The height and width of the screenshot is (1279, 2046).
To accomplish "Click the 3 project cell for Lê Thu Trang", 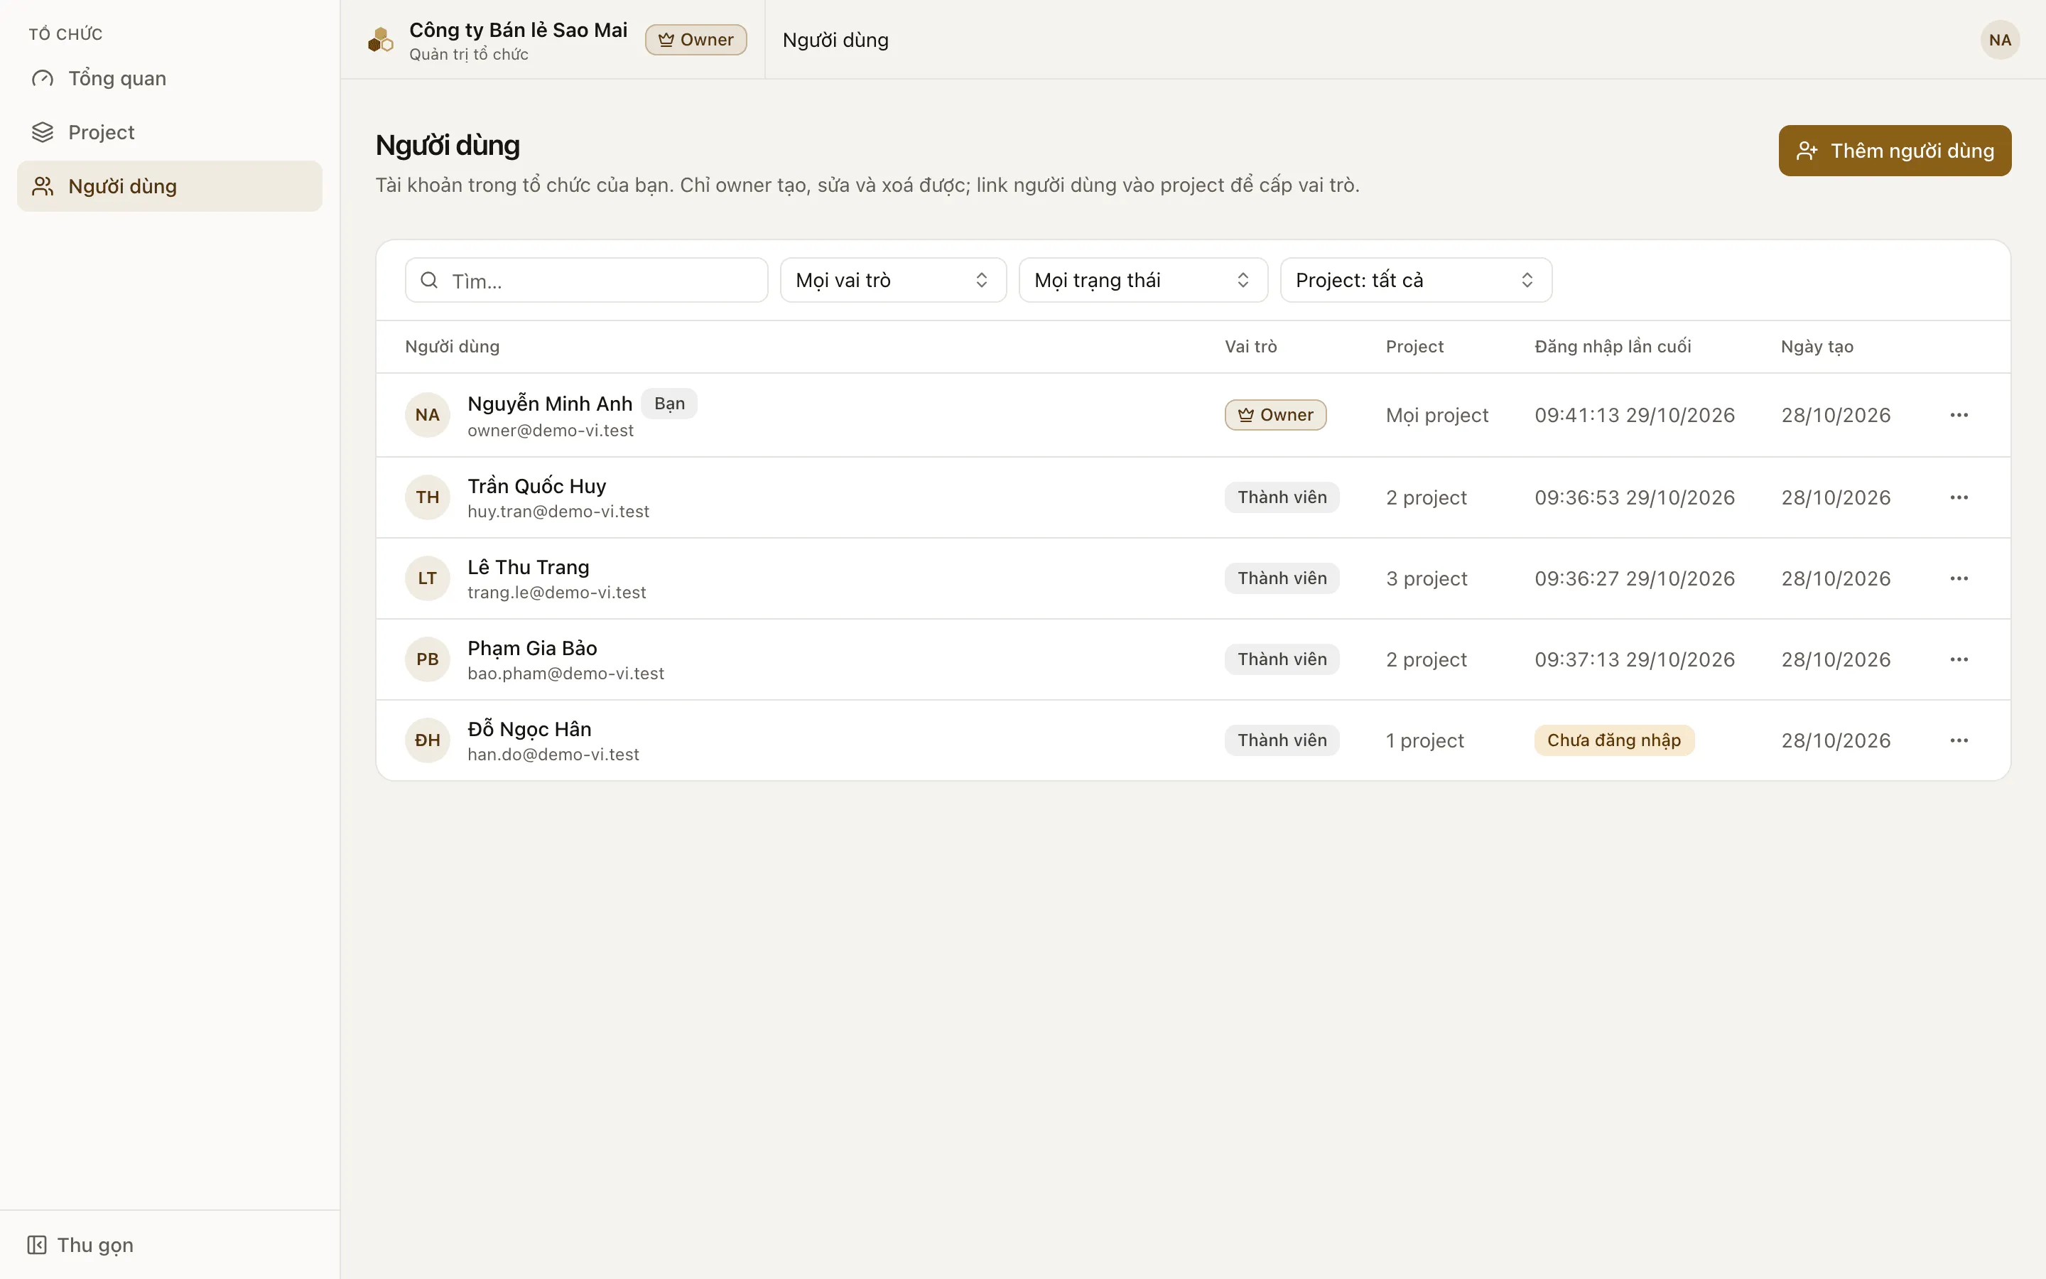I will click(1427, 578).
